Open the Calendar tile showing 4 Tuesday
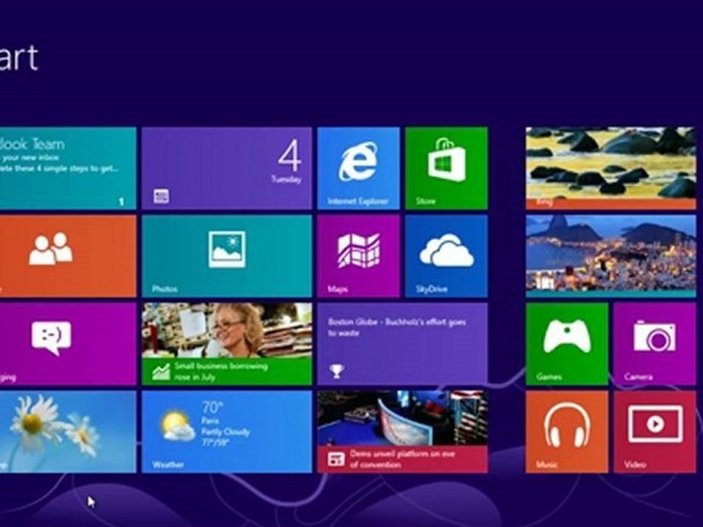The image size is (703, 527). [x=227, y=168]
